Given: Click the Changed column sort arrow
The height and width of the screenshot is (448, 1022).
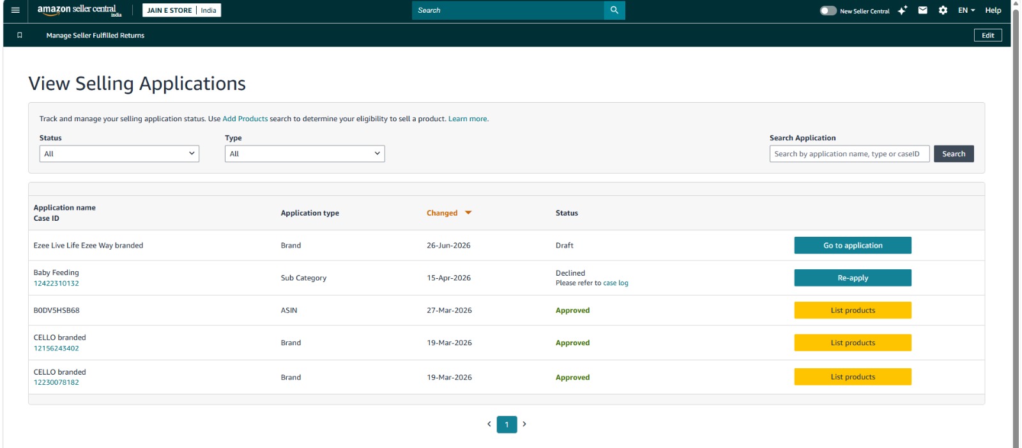Looking at the screenshot, I should tap(468, 213).
